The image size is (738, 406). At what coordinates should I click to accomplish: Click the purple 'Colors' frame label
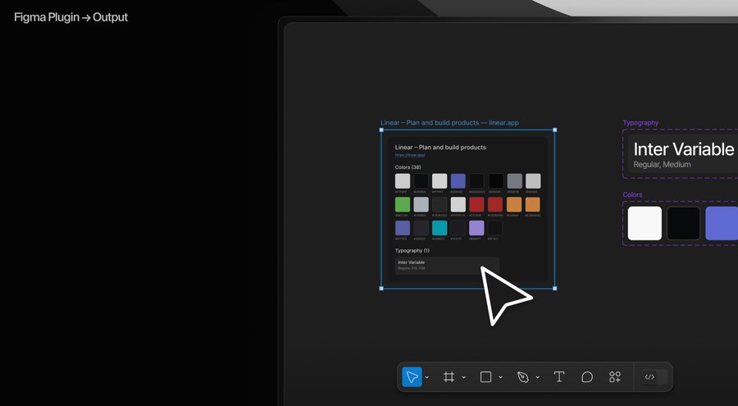pyautogui.click(x=632, y=194)
